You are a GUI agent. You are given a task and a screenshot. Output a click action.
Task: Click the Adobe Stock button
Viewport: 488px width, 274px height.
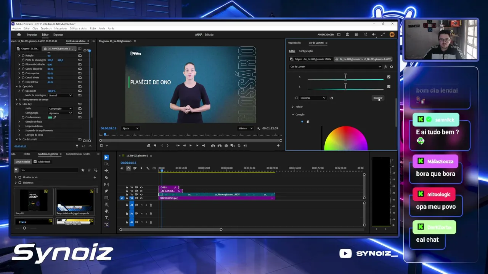[x=42, y=162]
